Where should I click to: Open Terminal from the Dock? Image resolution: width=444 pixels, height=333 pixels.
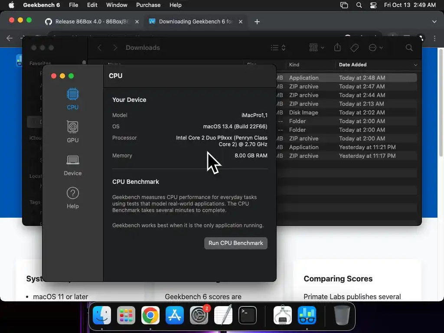point(248,315)
